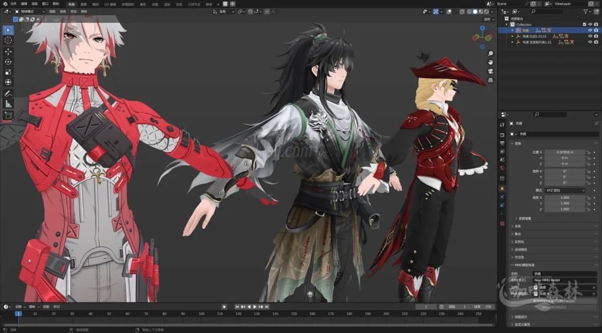Click the Location X field -0.97858 m
The height and width of the screenshot is (333, 602).
tap(565, 152)
